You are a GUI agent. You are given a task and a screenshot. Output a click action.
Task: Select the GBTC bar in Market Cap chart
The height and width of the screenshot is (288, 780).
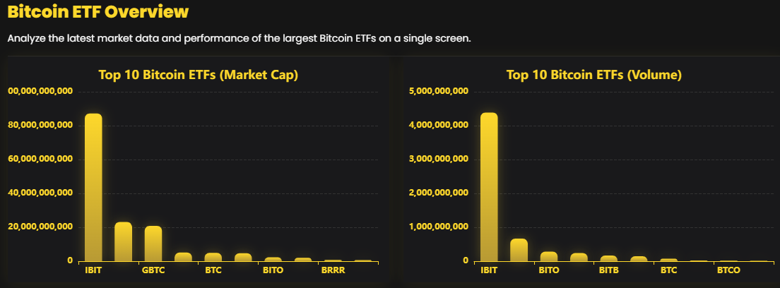[x=153, y=244]
